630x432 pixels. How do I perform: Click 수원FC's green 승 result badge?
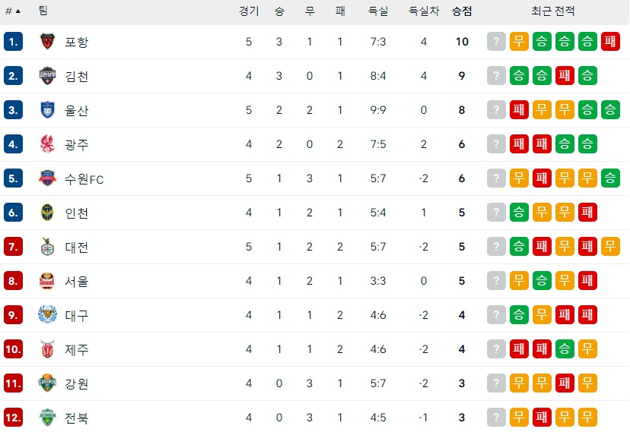pyautogui.click(x=610, y=178)
